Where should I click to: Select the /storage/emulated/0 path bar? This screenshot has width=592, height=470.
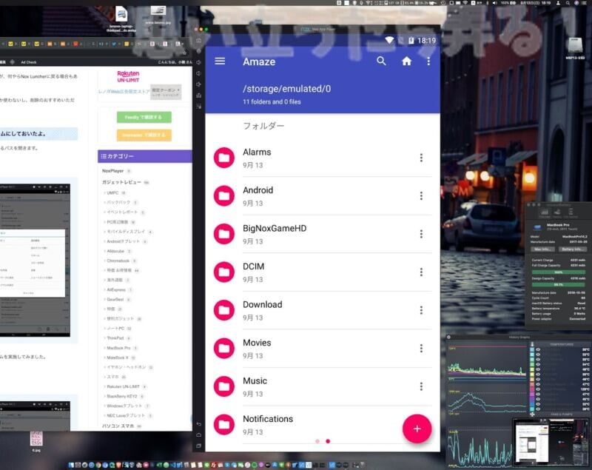point(286,89)
